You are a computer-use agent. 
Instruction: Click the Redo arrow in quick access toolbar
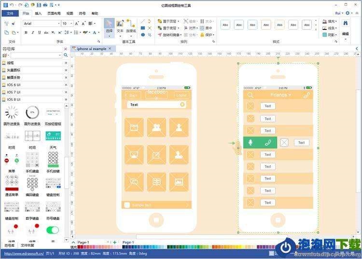pos(20,5)
